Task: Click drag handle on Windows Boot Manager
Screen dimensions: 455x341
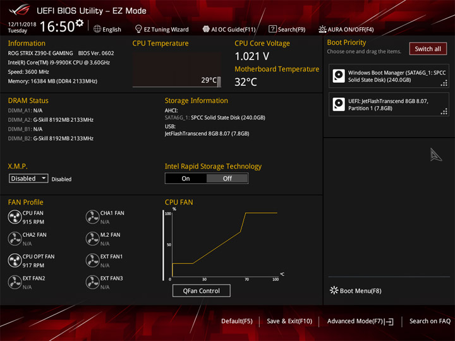Action: click(444, 83)
